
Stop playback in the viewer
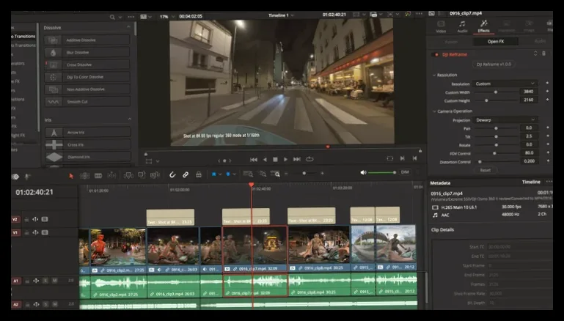[275, 159]
